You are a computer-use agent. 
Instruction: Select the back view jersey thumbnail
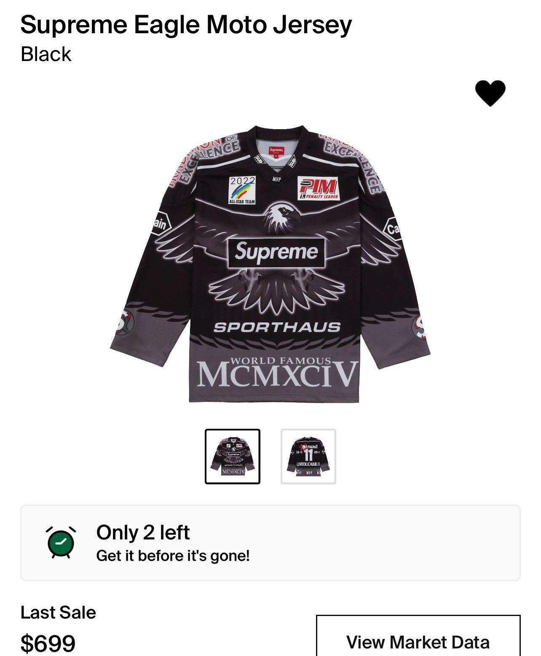point(308,457)
